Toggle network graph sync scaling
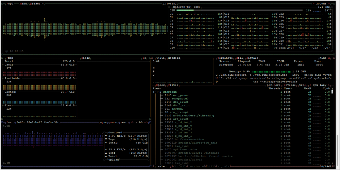 [x=103, y=122]
